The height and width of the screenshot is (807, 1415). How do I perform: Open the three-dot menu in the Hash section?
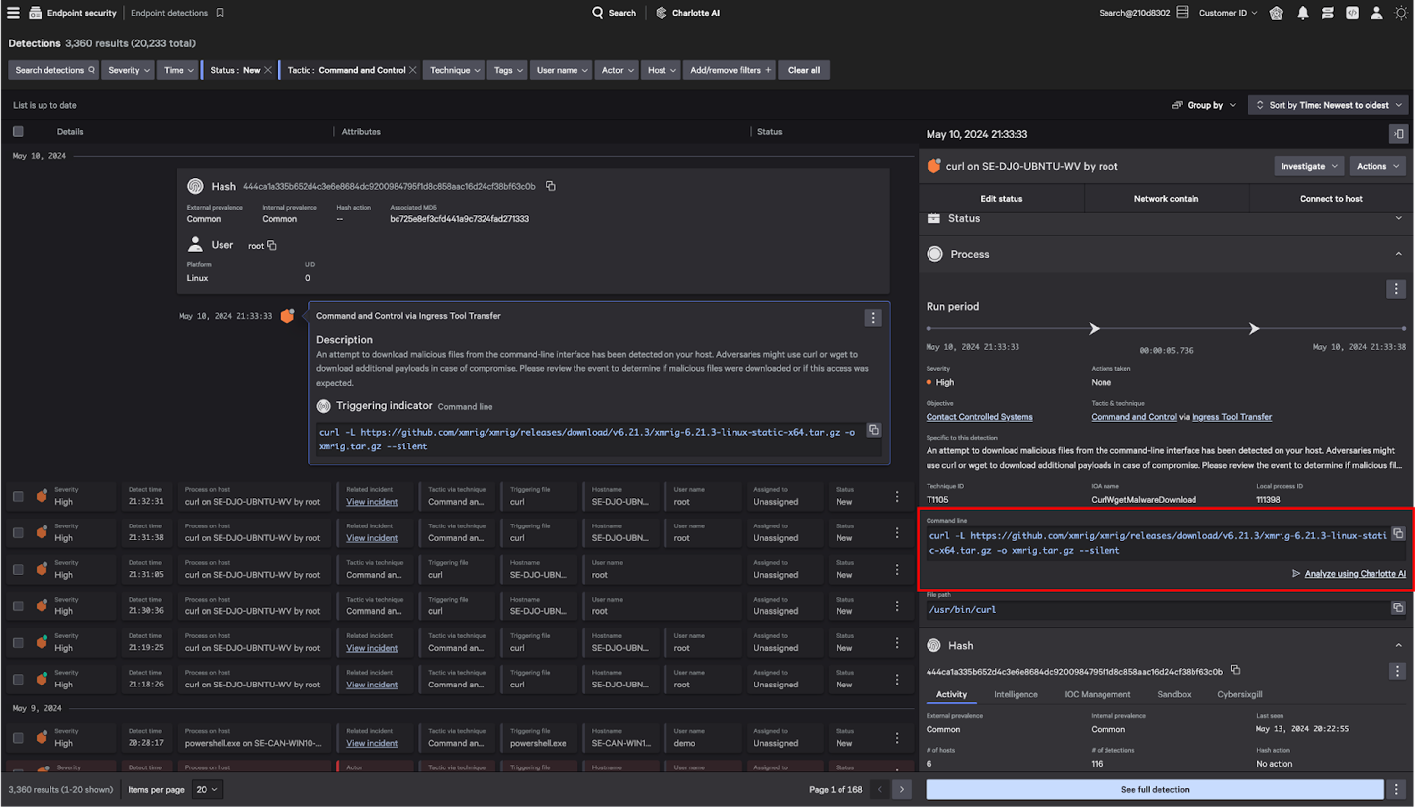point(1396,671)
